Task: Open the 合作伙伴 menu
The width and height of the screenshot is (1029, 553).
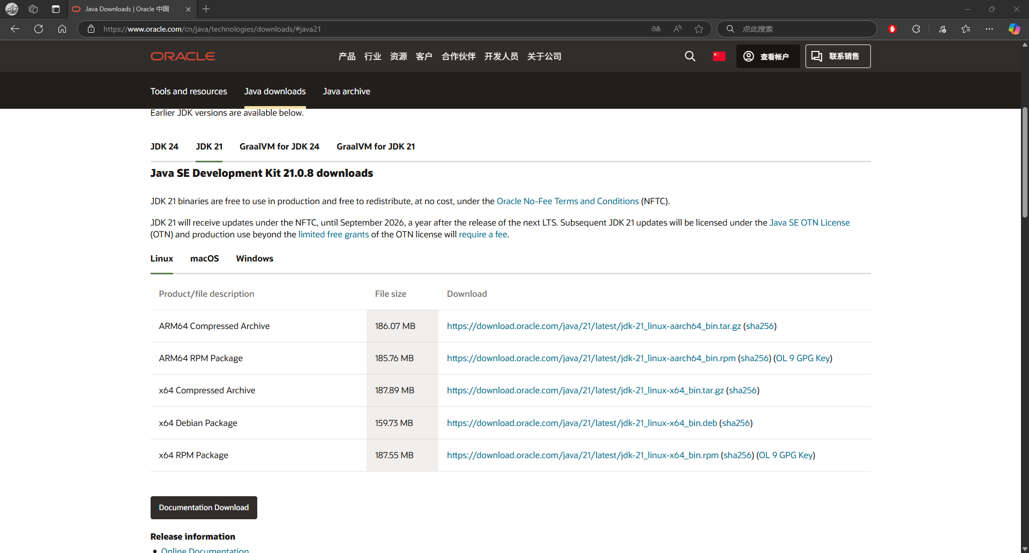Action: click(458, 56)
